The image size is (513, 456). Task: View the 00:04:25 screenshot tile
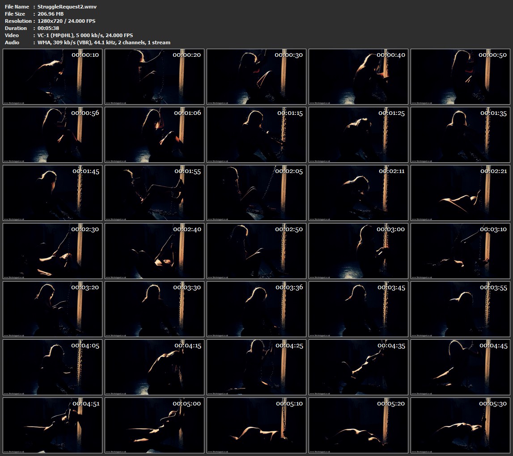(x=257, y=367)
